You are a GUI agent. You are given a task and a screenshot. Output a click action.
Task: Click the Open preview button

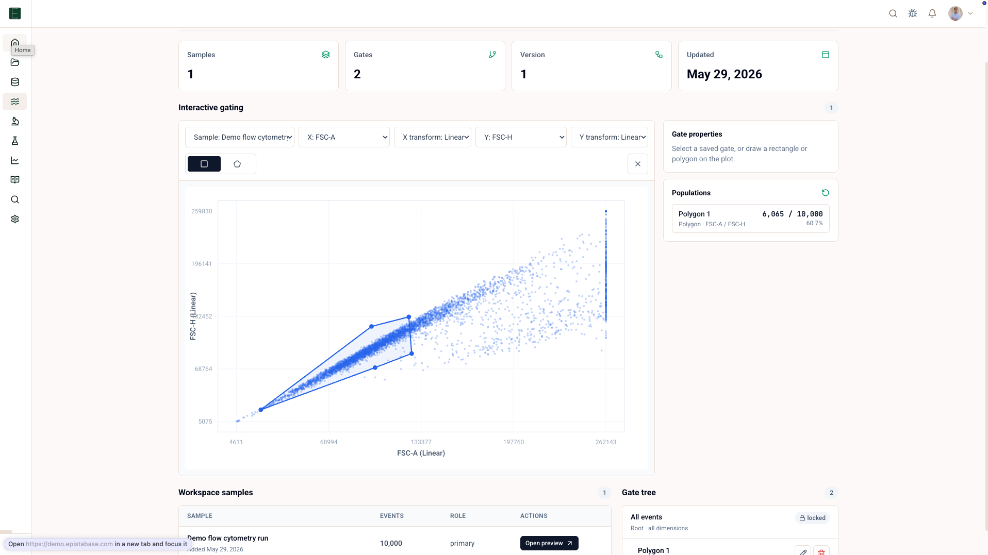(x=549, y=543)
